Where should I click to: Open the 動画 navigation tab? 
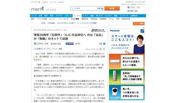point(116,16)
